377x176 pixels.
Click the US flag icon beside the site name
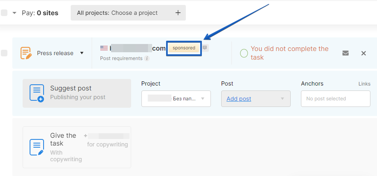click(104, 48)
